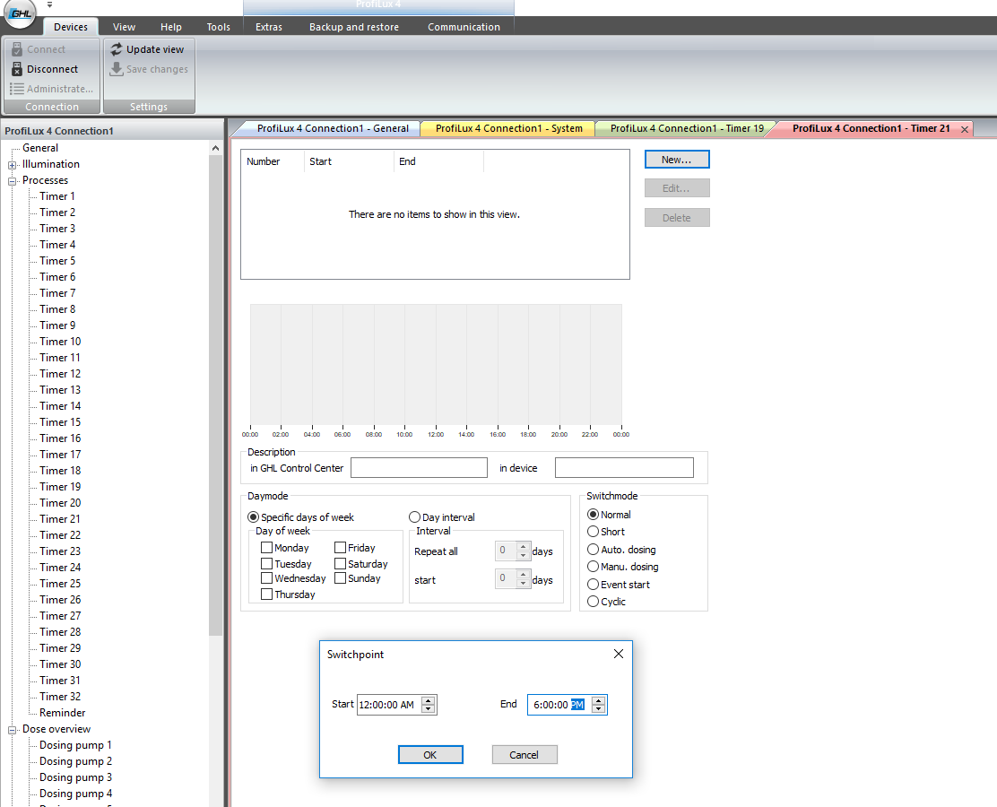Click the Start column header

point(349,161)
